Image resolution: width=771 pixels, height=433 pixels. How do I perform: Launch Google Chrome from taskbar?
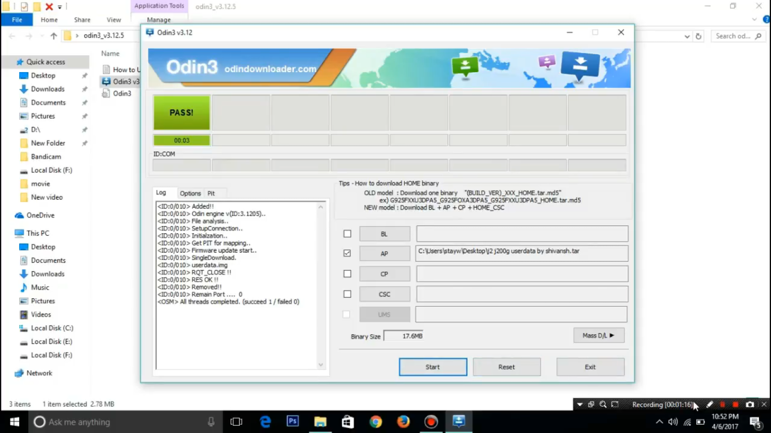coord(375,422)
